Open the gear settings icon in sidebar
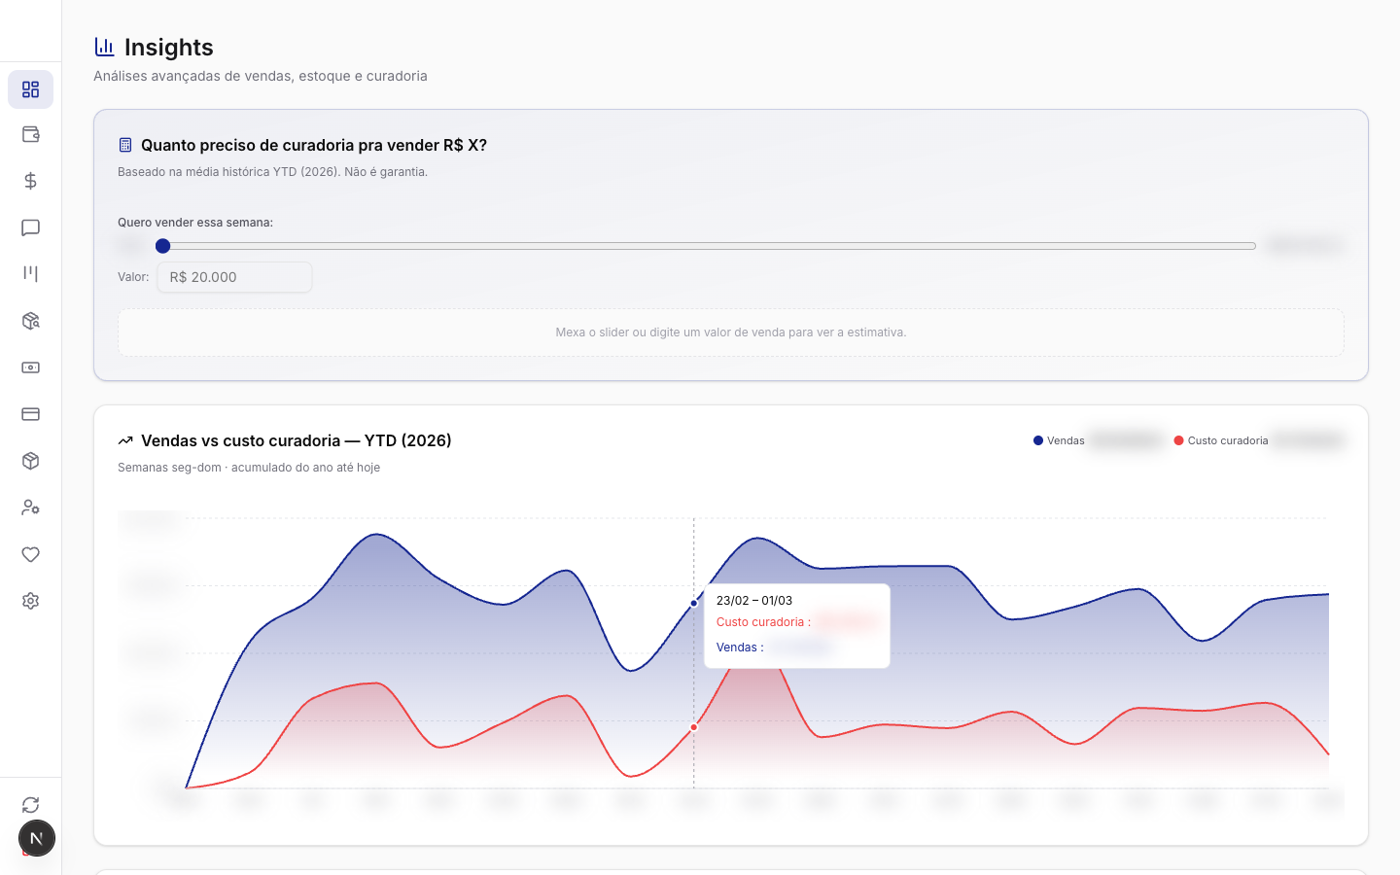This screenshot has height=875, width=1400. point(30,601)
